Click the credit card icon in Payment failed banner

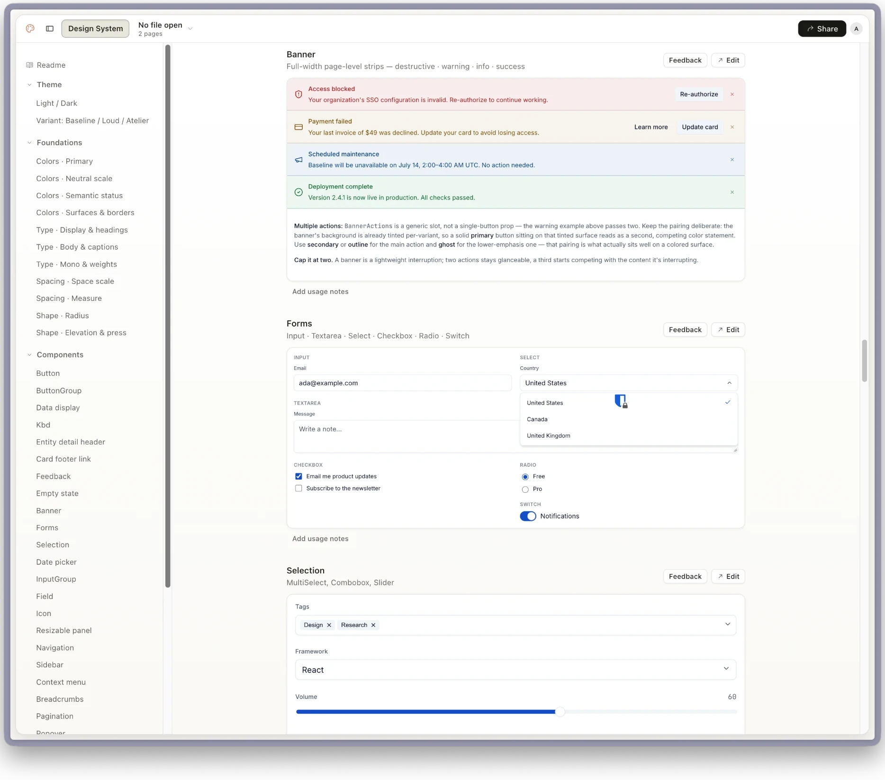pos(298,127)
